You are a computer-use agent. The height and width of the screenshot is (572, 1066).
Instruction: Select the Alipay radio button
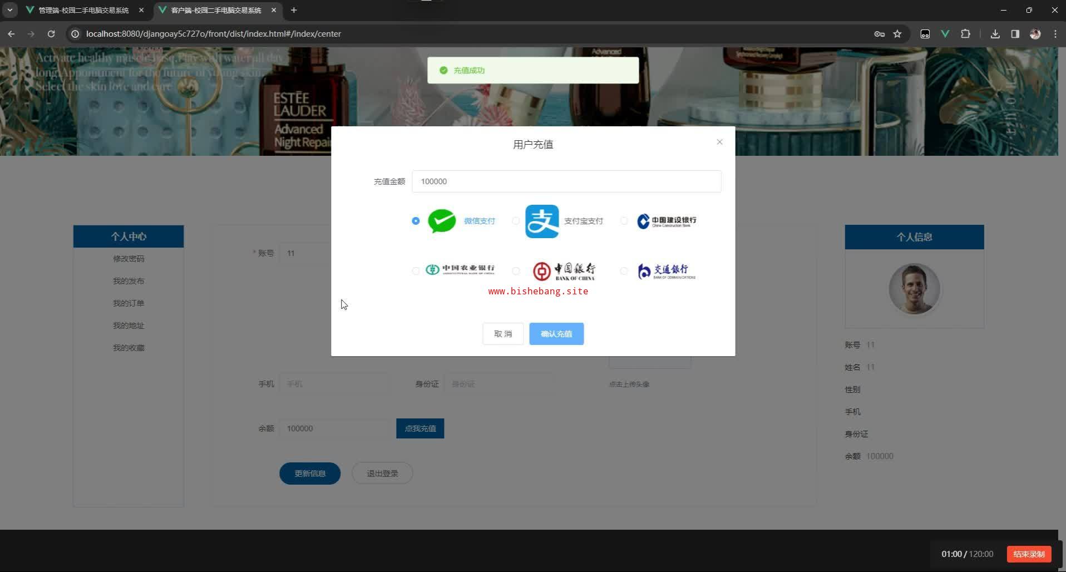[x=516, y=221]
